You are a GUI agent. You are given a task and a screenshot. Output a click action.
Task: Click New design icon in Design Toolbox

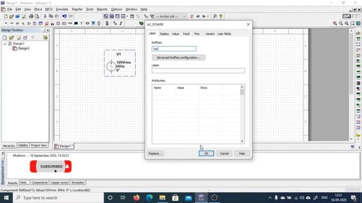[x=5, y=38]
